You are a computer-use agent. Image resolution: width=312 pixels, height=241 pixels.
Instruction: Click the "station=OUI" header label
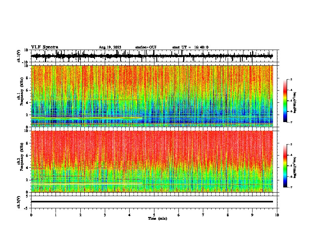click(146, 47)
